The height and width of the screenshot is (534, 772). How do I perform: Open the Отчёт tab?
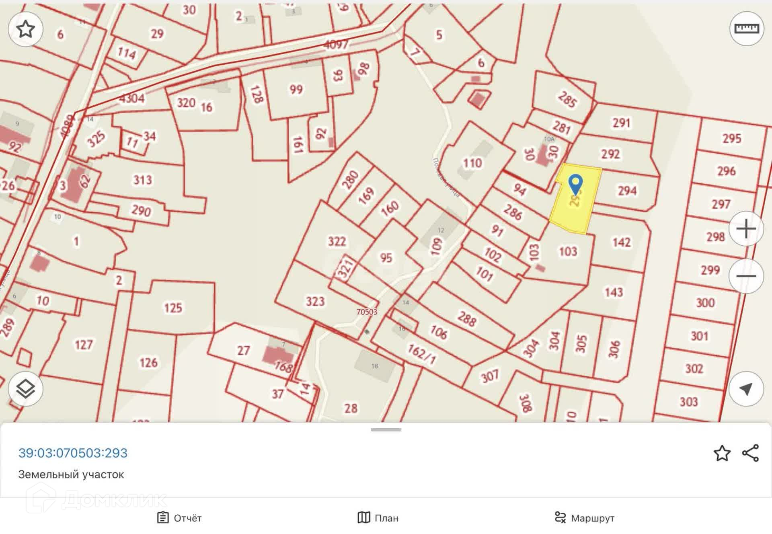tap(179, 518)
